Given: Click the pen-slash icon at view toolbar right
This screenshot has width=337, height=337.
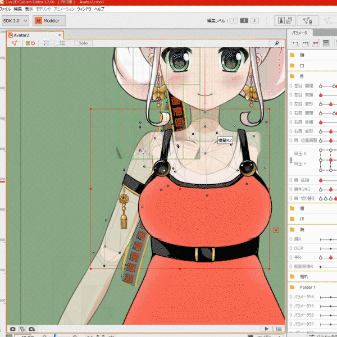Looking at the screenshot, I should coord(277,43).
